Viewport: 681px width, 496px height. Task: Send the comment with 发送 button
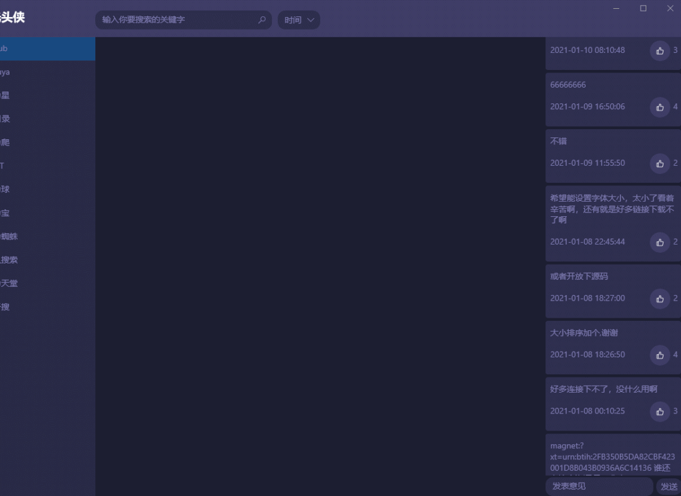click(x=669, y=487)
